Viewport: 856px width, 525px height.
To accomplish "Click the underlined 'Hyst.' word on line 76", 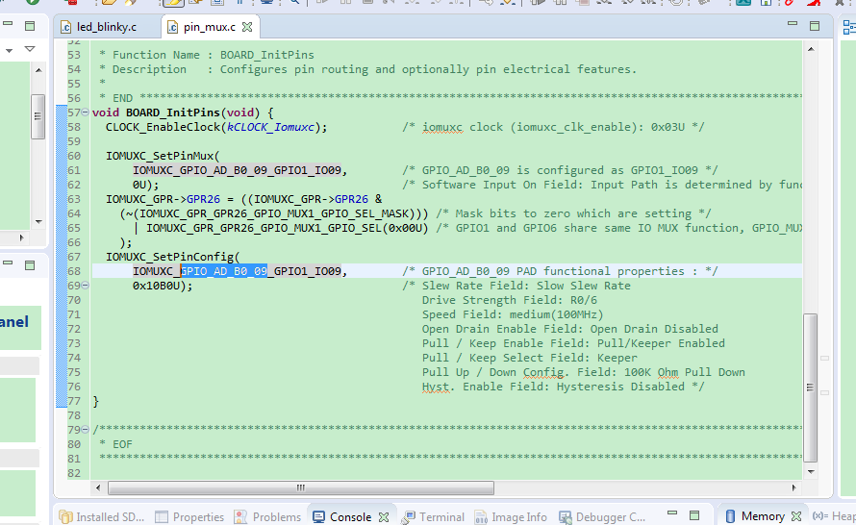I will 439,387.
